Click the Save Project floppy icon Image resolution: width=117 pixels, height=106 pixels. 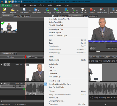(24, 10)
